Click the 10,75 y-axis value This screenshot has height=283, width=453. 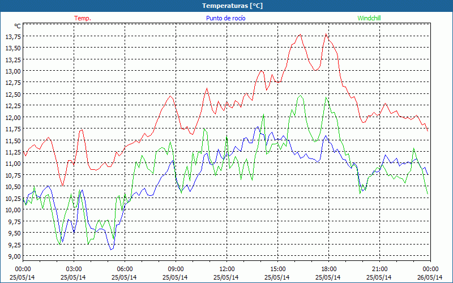click(13, 175)
